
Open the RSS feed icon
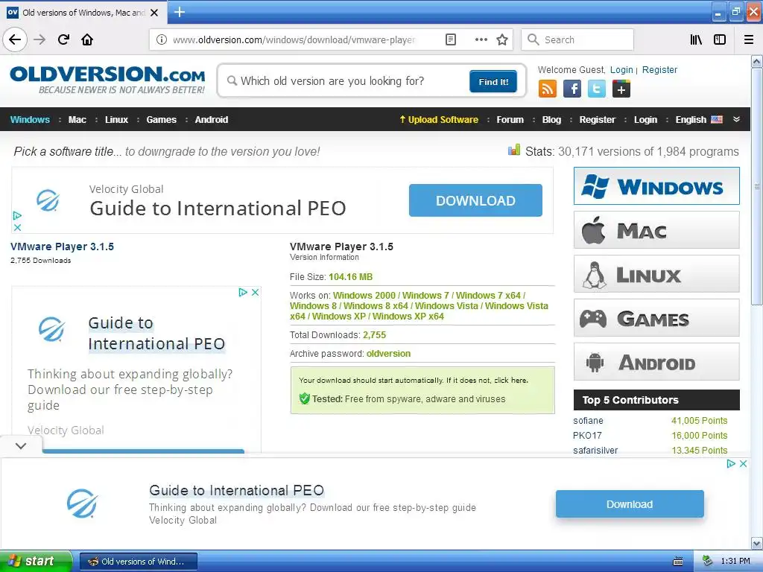548,89
